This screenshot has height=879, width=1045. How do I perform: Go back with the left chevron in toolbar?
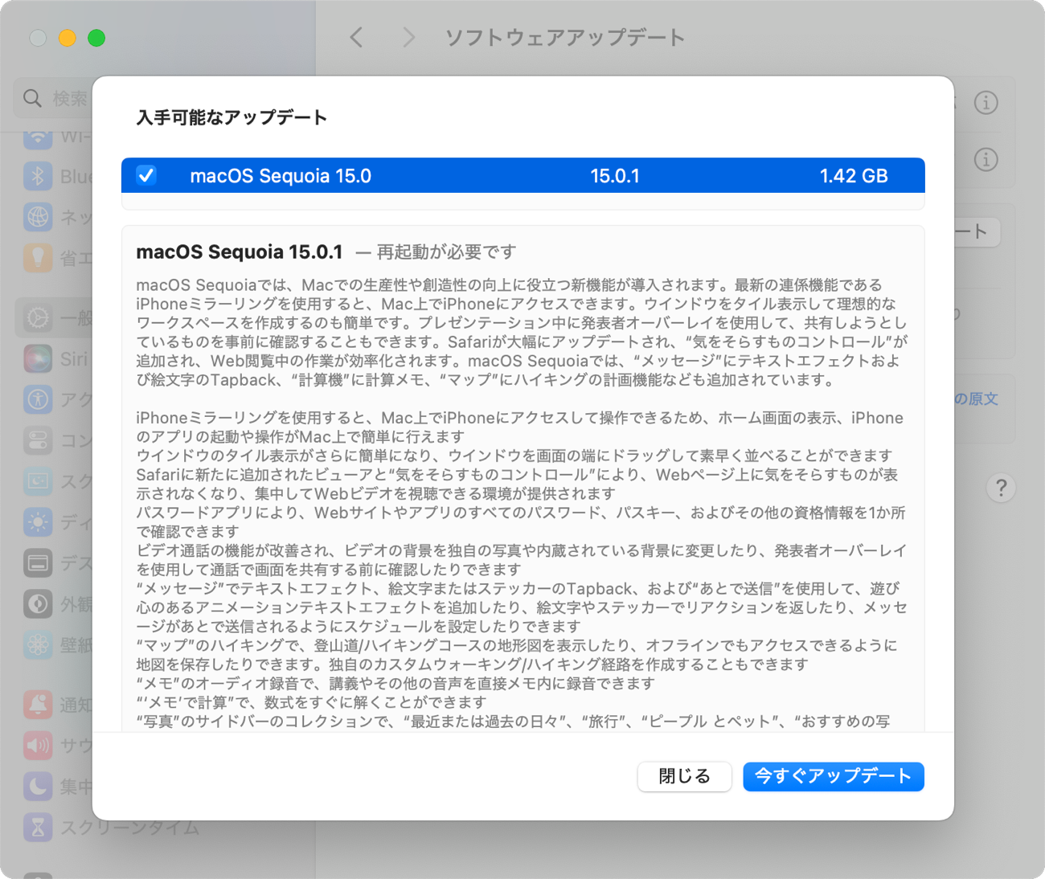pos(356,37)
